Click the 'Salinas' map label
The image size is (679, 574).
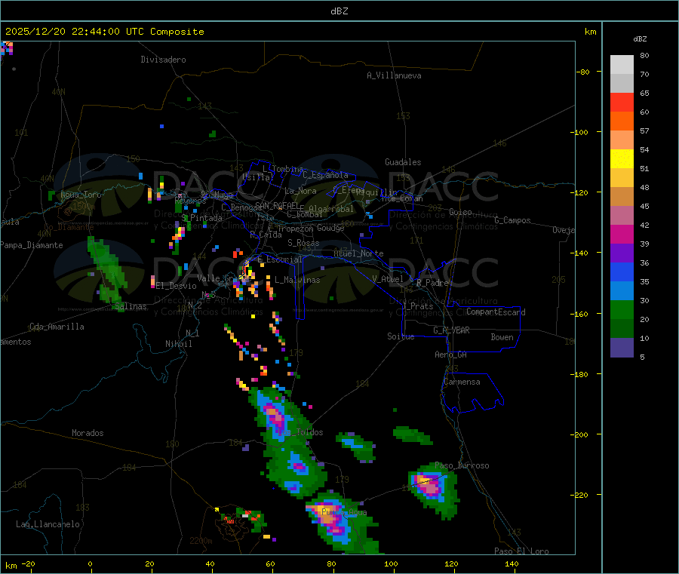tap(131, 306)
